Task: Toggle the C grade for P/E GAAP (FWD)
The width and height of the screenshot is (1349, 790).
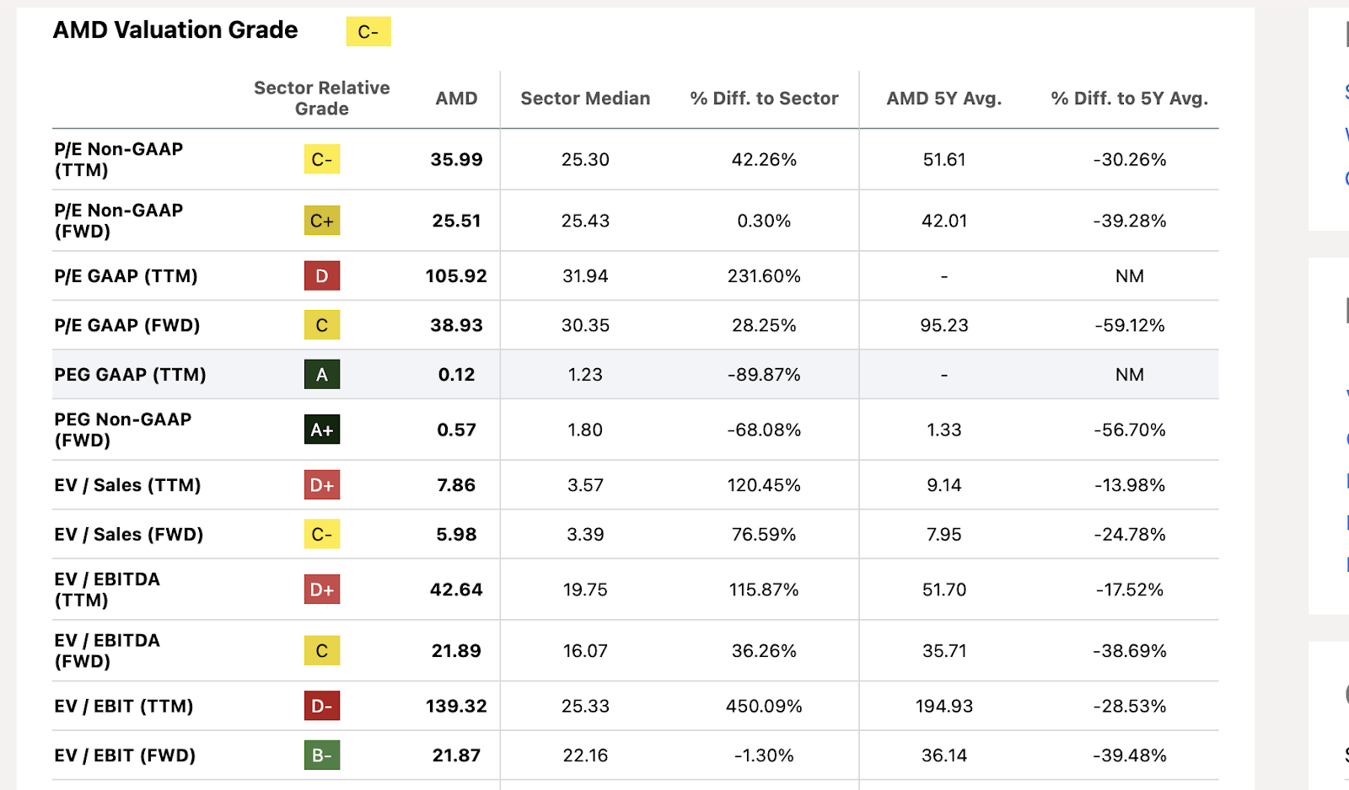Action: point(321,325)
